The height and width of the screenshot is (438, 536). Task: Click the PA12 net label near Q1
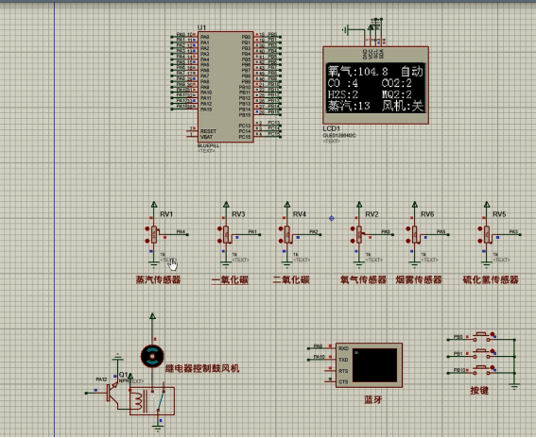pyautogui.click(x=101, y=379)
